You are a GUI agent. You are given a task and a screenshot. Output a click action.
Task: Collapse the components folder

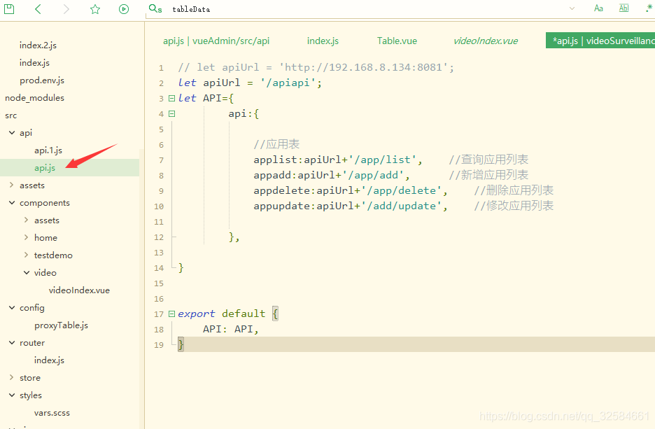[12, 203]
